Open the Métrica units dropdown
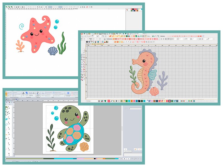 pos(150,36)
